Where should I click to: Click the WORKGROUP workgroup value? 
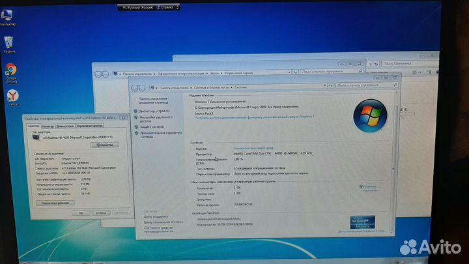click(243, 205)
